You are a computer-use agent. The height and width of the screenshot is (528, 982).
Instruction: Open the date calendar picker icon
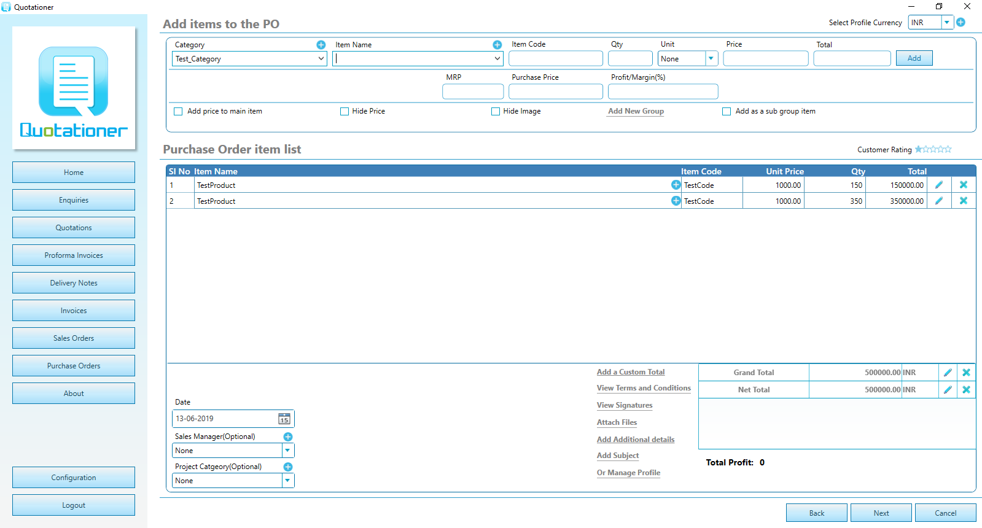click(x=284, y=419)
